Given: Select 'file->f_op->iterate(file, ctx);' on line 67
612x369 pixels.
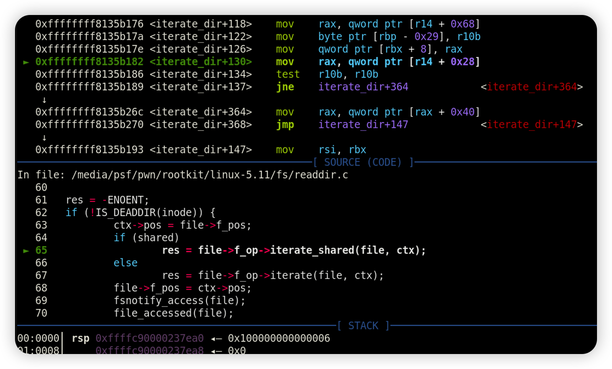Looking at the screenshot, I should [x=291, y=275].
